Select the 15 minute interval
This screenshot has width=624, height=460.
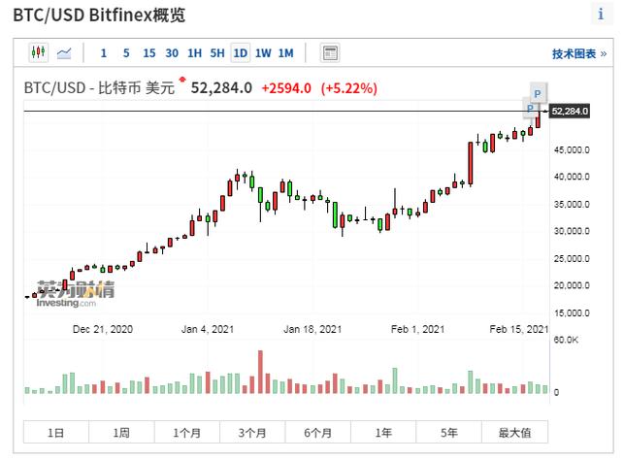point(149,53)
